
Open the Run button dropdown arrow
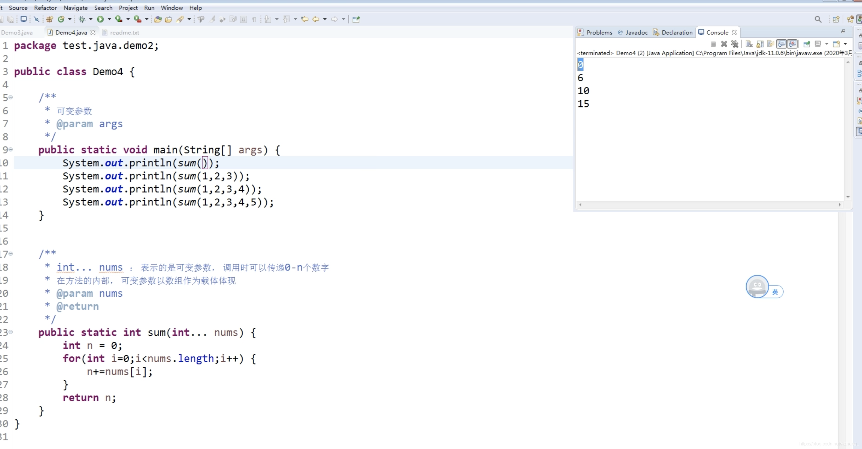(109, 19)
